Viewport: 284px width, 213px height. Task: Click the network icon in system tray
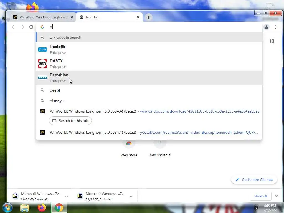pyautogui.click(x=256, y=207)
